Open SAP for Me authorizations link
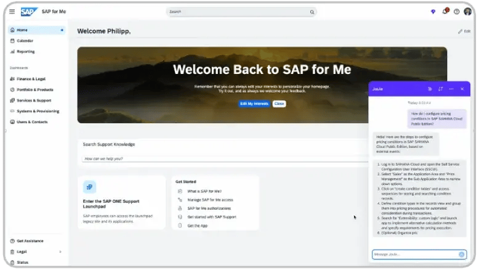The height and width of the screenshot is (270, 479). tap(209, 208)
